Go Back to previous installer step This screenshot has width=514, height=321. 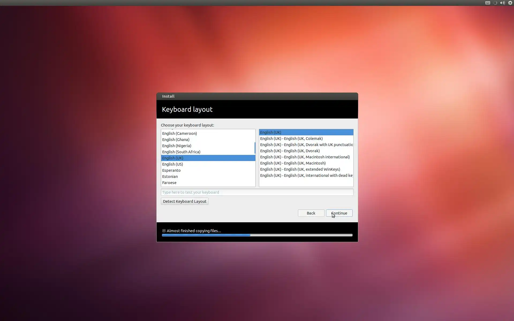coord(311,213)
